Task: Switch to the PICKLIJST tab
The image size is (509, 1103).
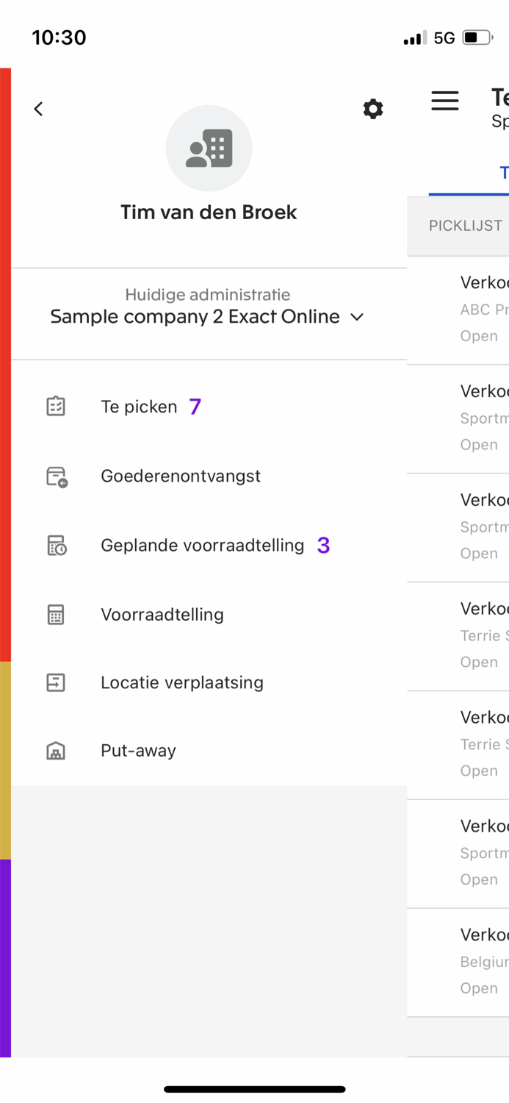Action: coord(466,225)
